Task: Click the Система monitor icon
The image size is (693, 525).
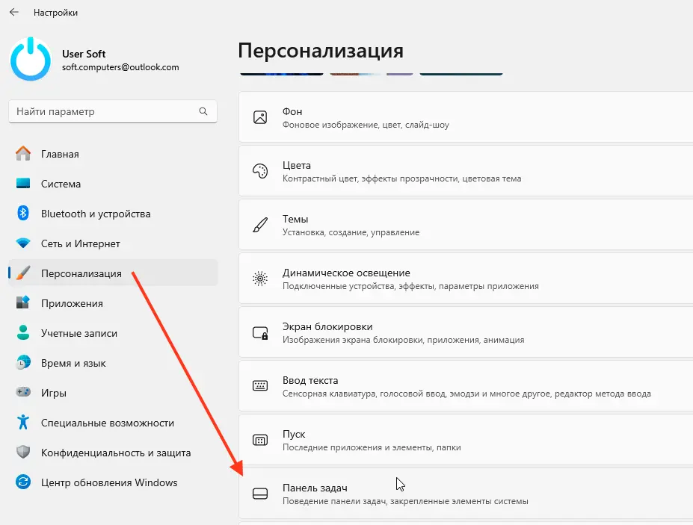Action: pyautogui.click(x=23, y=183)
